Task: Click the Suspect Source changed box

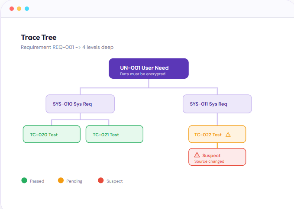Action: tap(217, 157)
